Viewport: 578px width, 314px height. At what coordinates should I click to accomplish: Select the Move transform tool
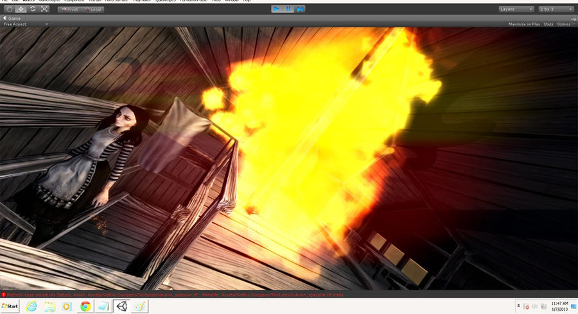21,9
